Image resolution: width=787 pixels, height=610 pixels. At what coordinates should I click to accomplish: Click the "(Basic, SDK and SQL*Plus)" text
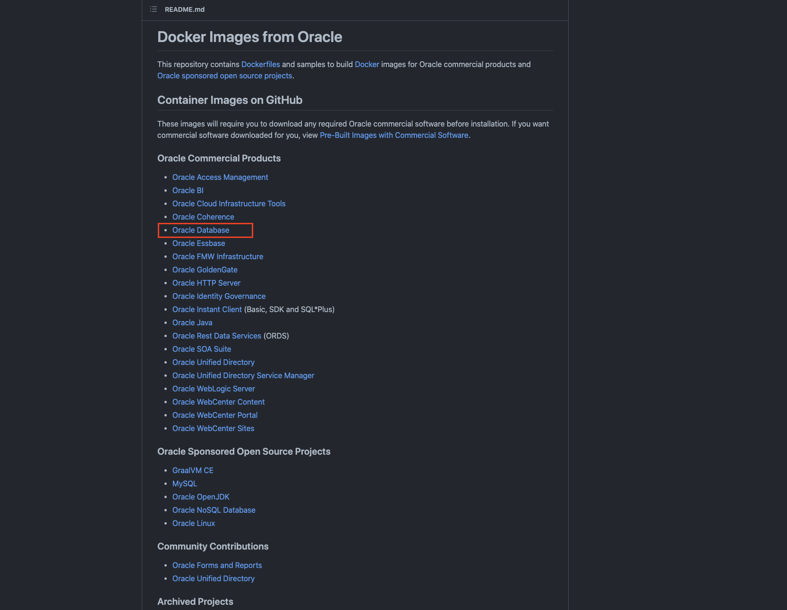pyautogui.click(x=289, y=309)
